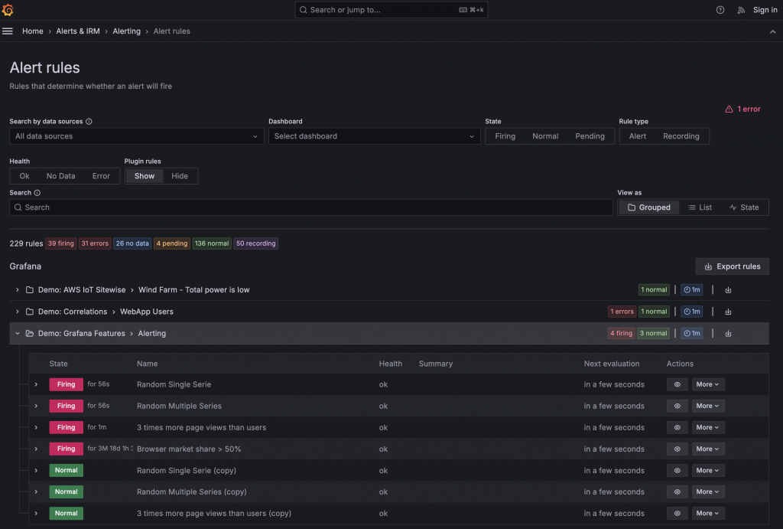
Task: Collapse the top breadcrumb bar chevron
Action: (x=772, y=31)
